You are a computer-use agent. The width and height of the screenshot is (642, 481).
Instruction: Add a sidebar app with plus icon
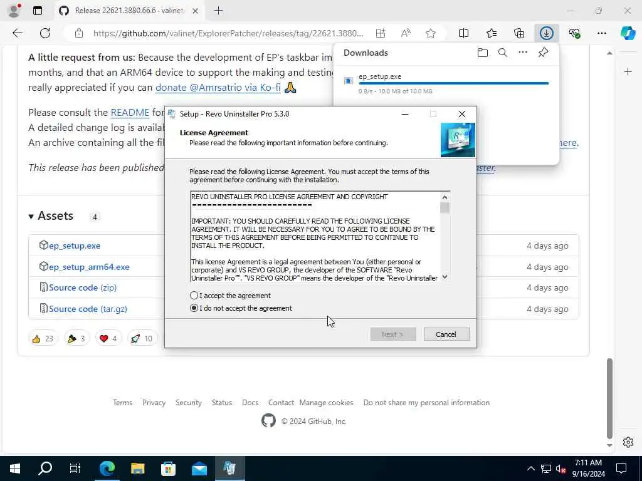point(628,72)
